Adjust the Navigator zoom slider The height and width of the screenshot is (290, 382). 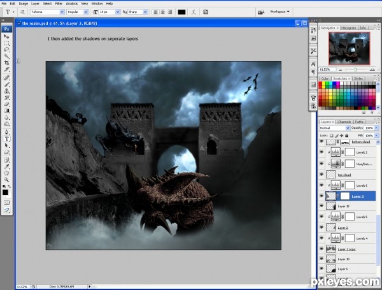coord(355,69)
